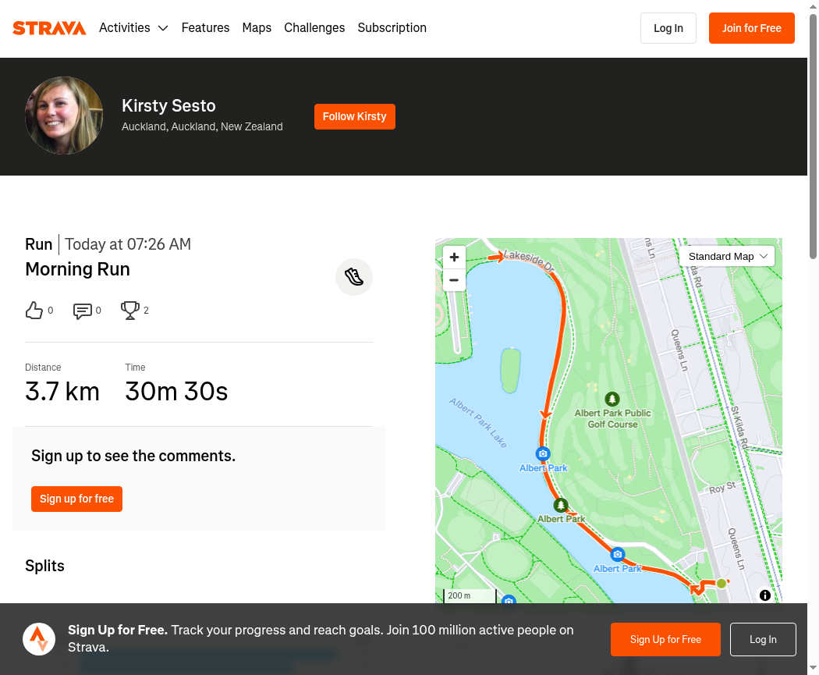819x675 pixels.
Task: Click the vertical scrollbar thumb
Action: click(x=814, y=136)
